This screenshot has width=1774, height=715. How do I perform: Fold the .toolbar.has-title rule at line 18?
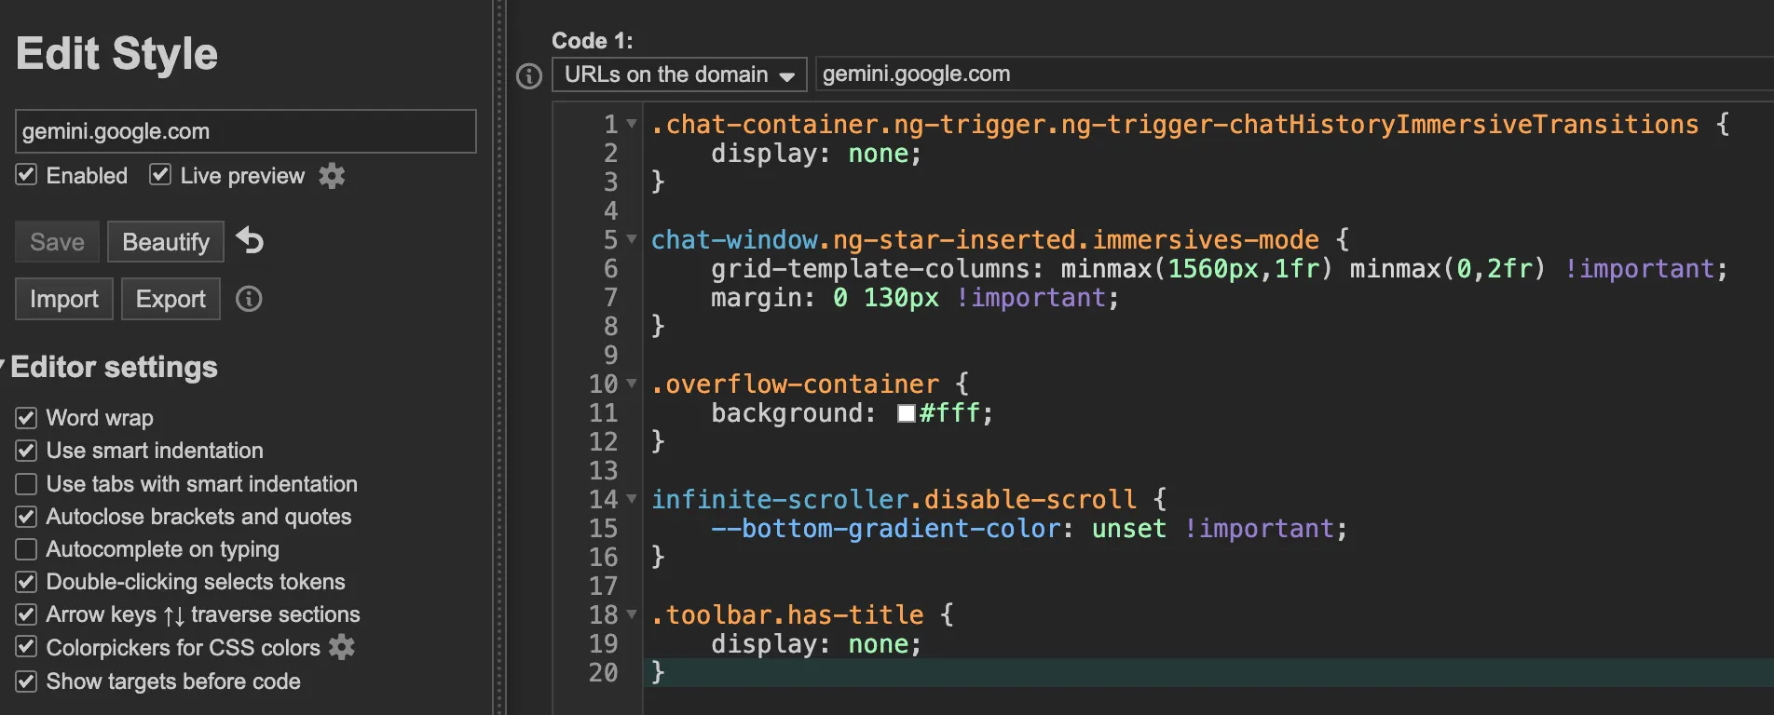[x=632, y=614]
